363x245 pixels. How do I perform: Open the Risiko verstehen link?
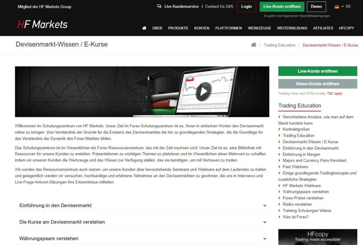pos(297,204)
